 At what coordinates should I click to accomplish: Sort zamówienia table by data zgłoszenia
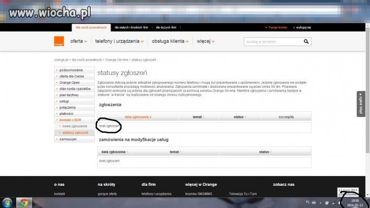pyautogui.click(x=114, y=152)
